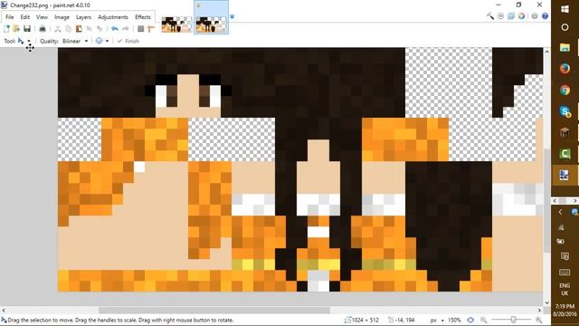
Task: Open the Effects menu
Action: click(x=143, y=17)
